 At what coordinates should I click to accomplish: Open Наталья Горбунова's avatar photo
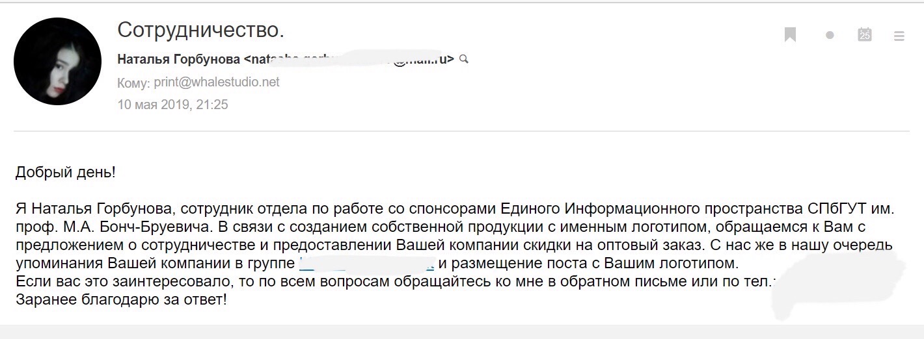pos(58,62)
